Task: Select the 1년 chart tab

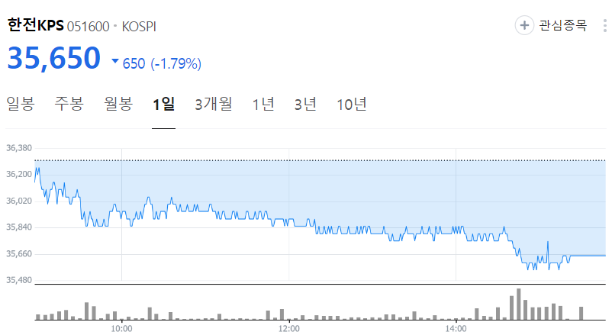Action: coord(263,105)
